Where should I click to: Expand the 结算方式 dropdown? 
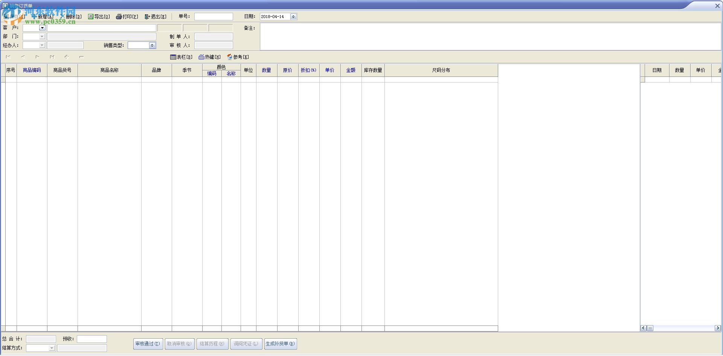52,348
